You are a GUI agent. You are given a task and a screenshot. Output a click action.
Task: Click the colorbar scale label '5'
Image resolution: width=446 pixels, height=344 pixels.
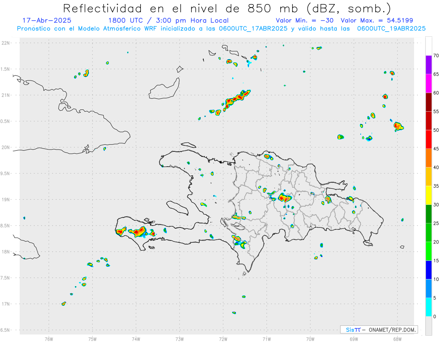pyautogui.click(x=434, y=298)
